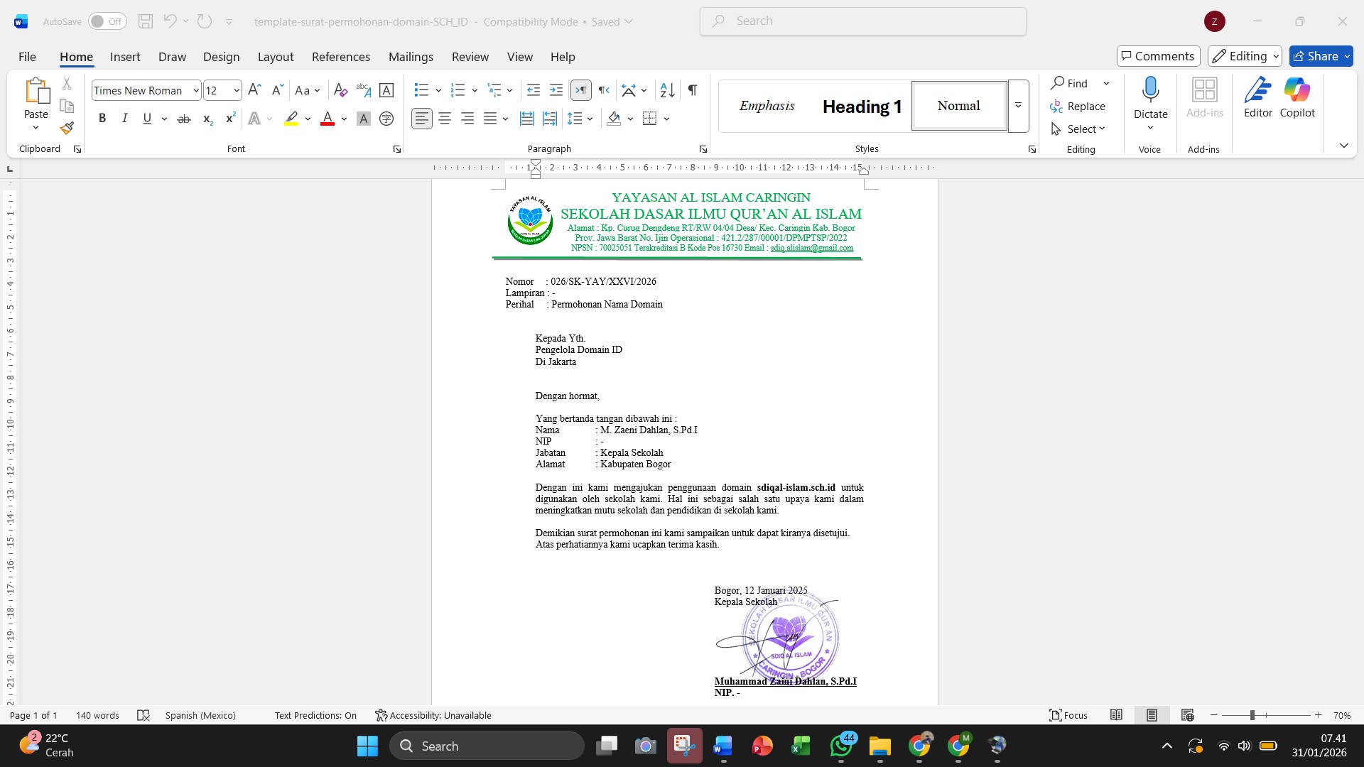This screenshot has height=767, width=1364.
Task: Click the Sort paragraph icon
Action: point(667,90)
